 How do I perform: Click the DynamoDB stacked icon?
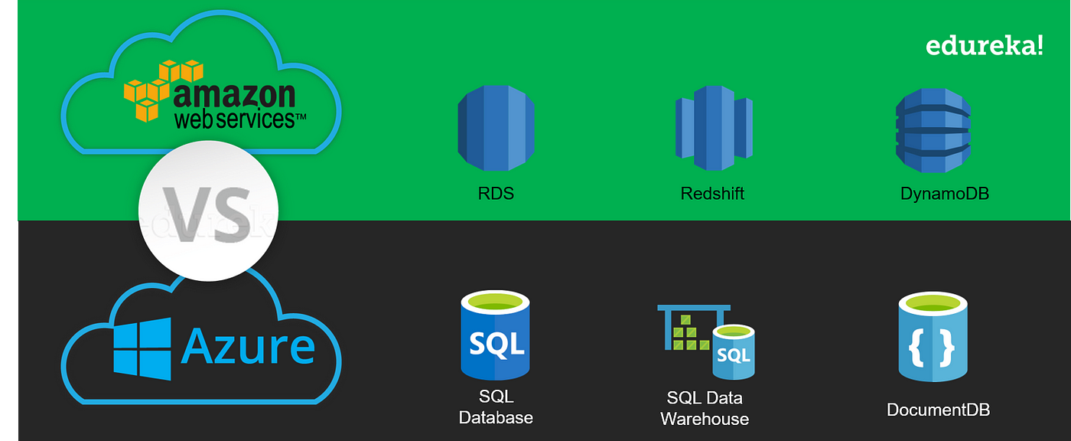click(x=933, y=130)
